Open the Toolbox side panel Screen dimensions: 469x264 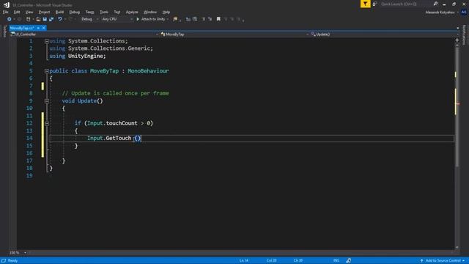4,31
